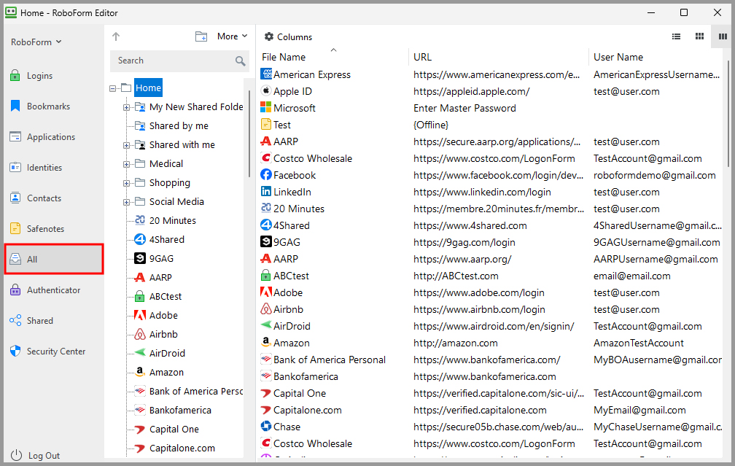Open the Shared icon in sidebar

click(15, 320)
